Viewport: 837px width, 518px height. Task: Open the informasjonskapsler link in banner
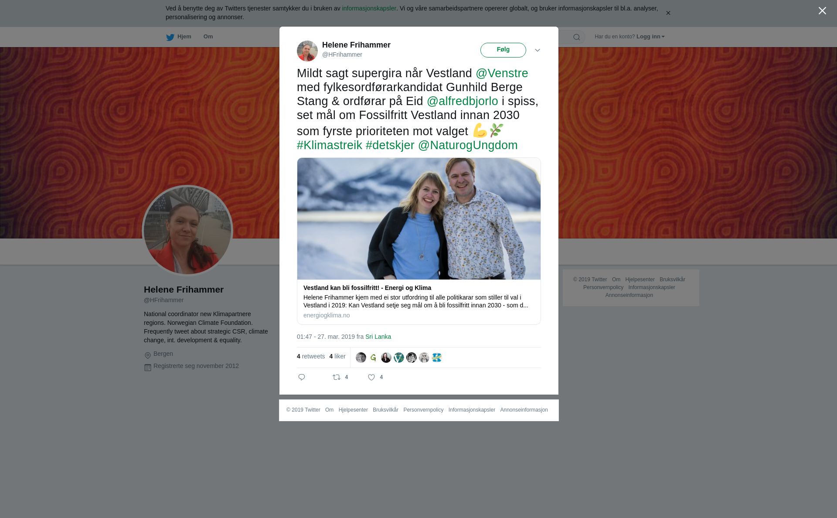click(x=369, y=8)
